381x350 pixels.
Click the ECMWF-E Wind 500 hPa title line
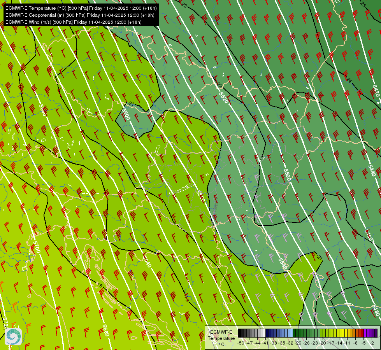click(74, 22)
